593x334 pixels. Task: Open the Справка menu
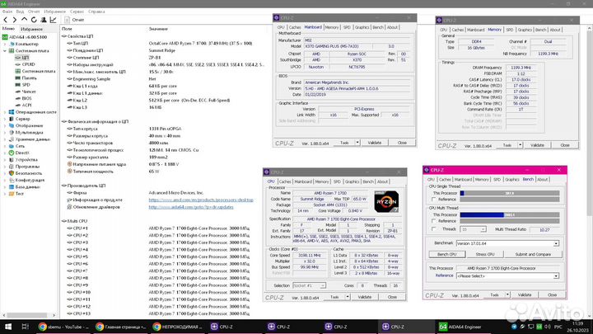point(96,12)
